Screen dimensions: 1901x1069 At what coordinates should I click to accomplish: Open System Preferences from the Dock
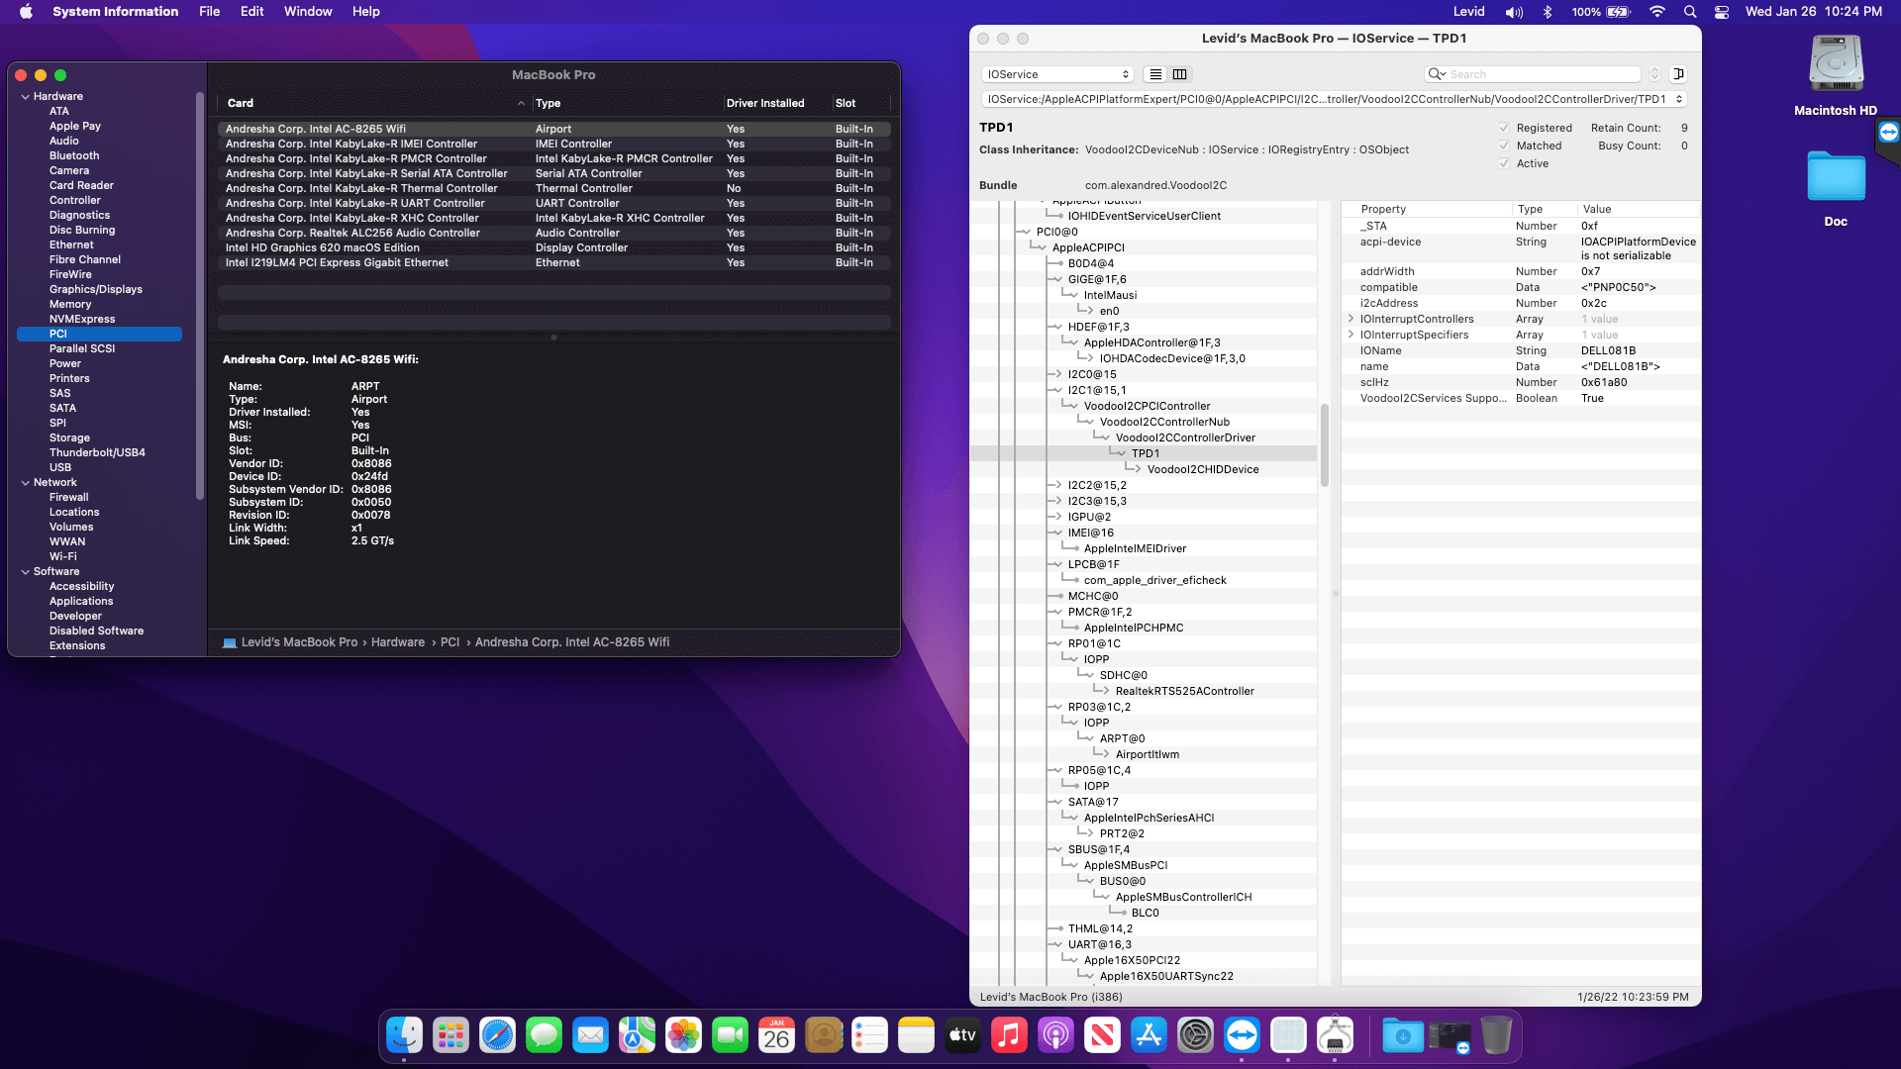pyautogui.click(x=1195, y=1035)
